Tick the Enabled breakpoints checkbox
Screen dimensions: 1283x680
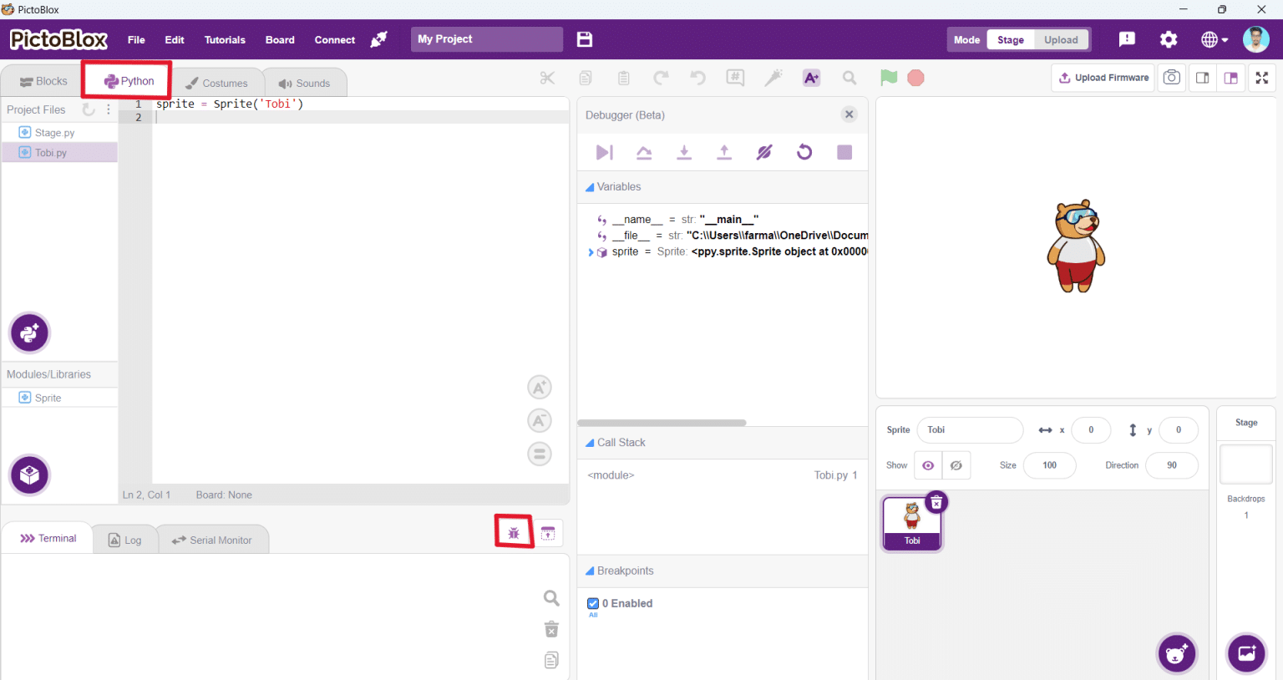593,603
